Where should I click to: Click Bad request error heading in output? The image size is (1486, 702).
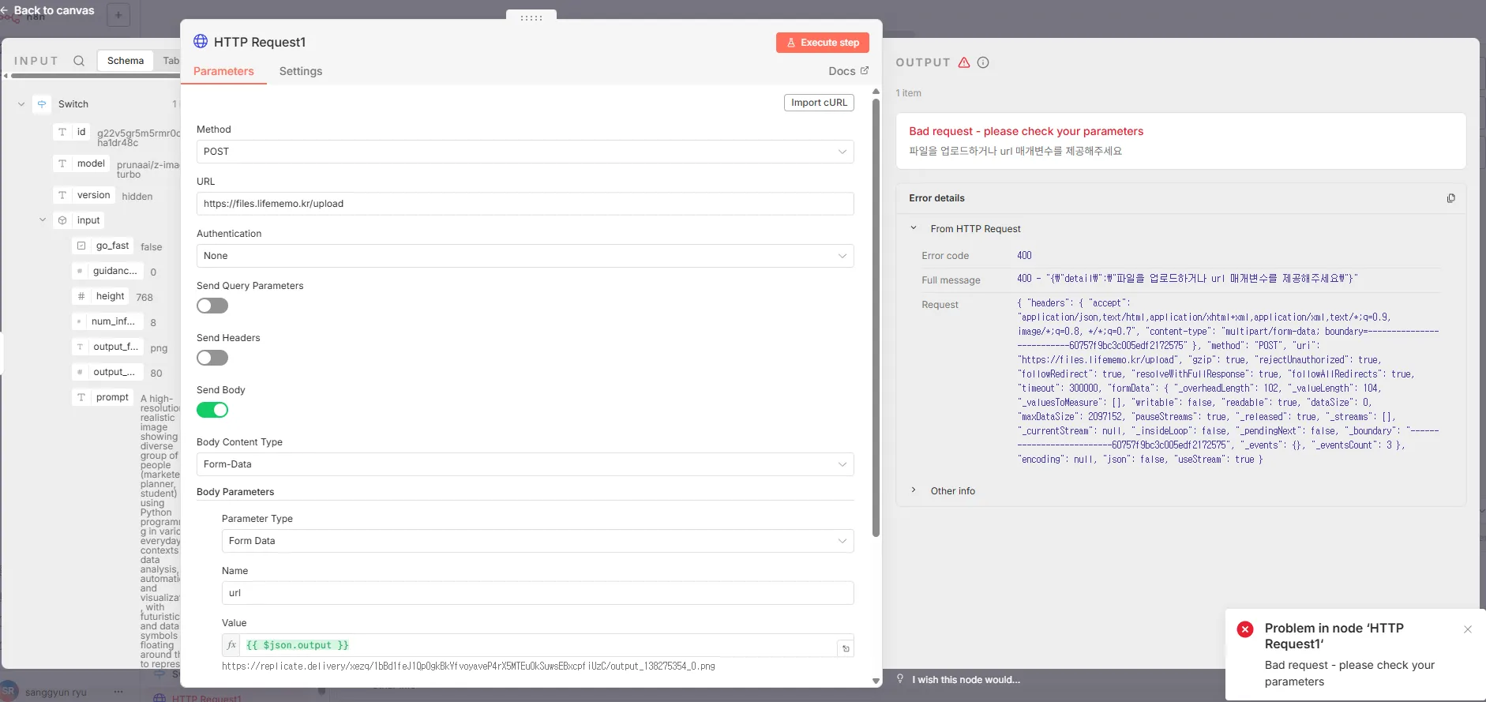pos(1026,131)
